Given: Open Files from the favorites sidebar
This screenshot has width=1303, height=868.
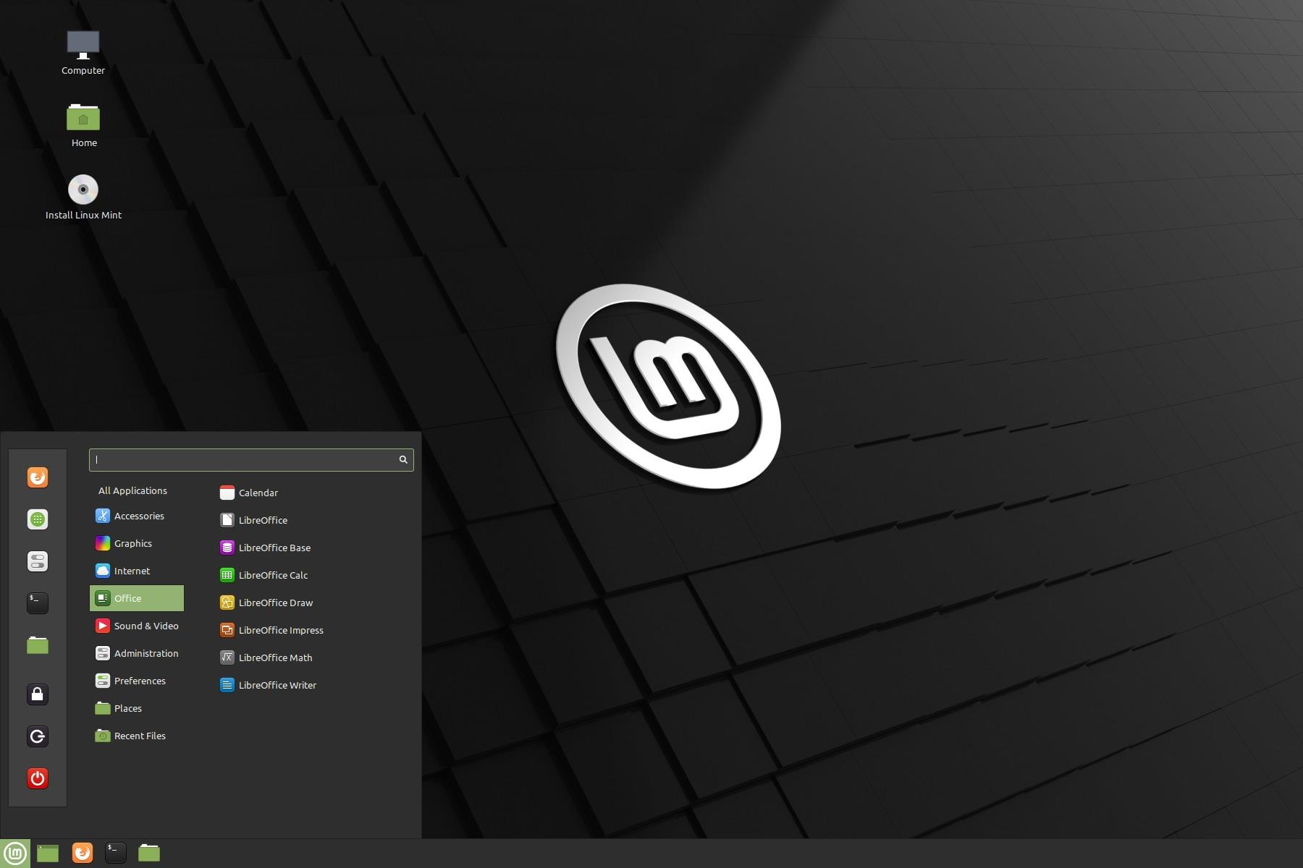Looking at the screenshot, I should pyautogui.click(x=38, y=645).
